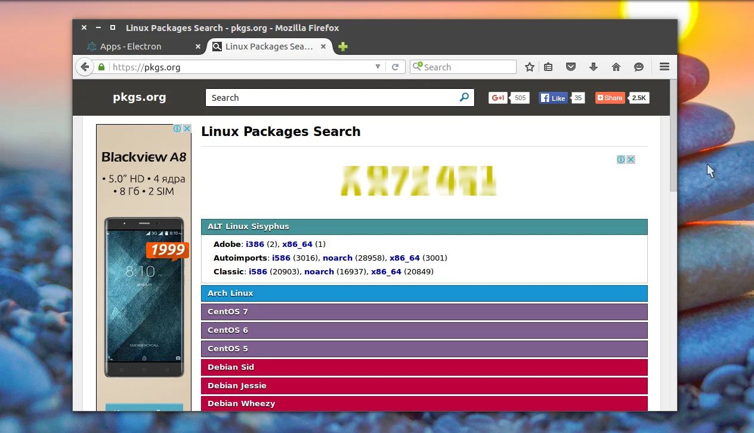Viewport: 754px width, 433px height.
Task: Open Autoimports noarch link
Action: pyautogui.click(x=338, y=258)
